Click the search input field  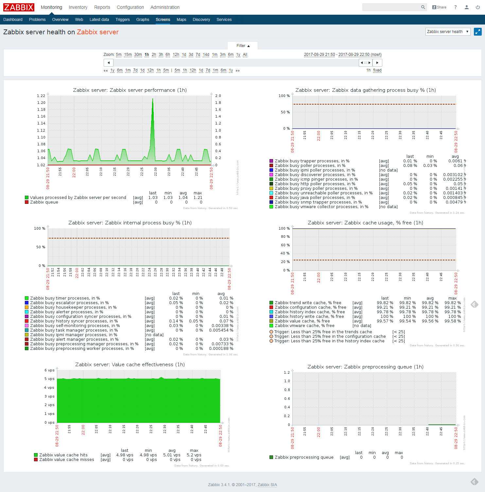391,7
